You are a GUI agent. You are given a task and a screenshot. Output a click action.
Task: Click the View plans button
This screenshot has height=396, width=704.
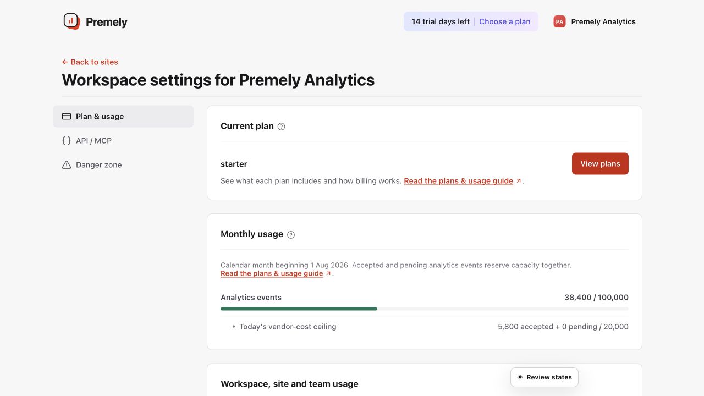pyautogui.click(x=600, y=164)
